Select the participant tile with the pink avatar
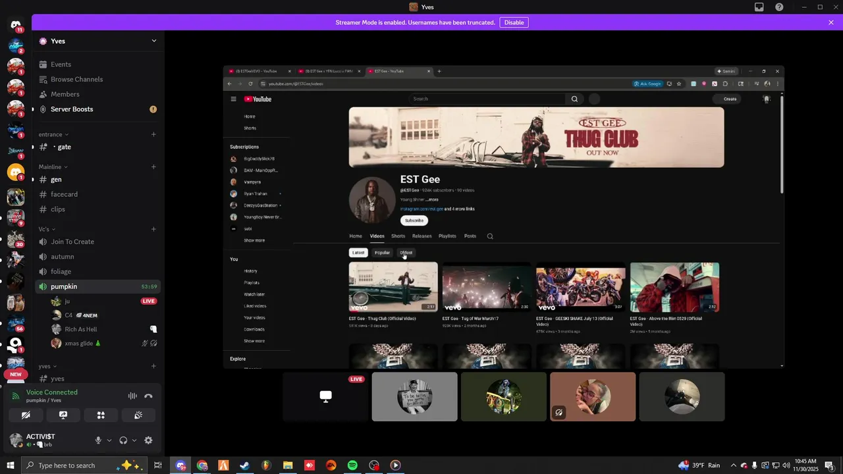 (593, 397)
